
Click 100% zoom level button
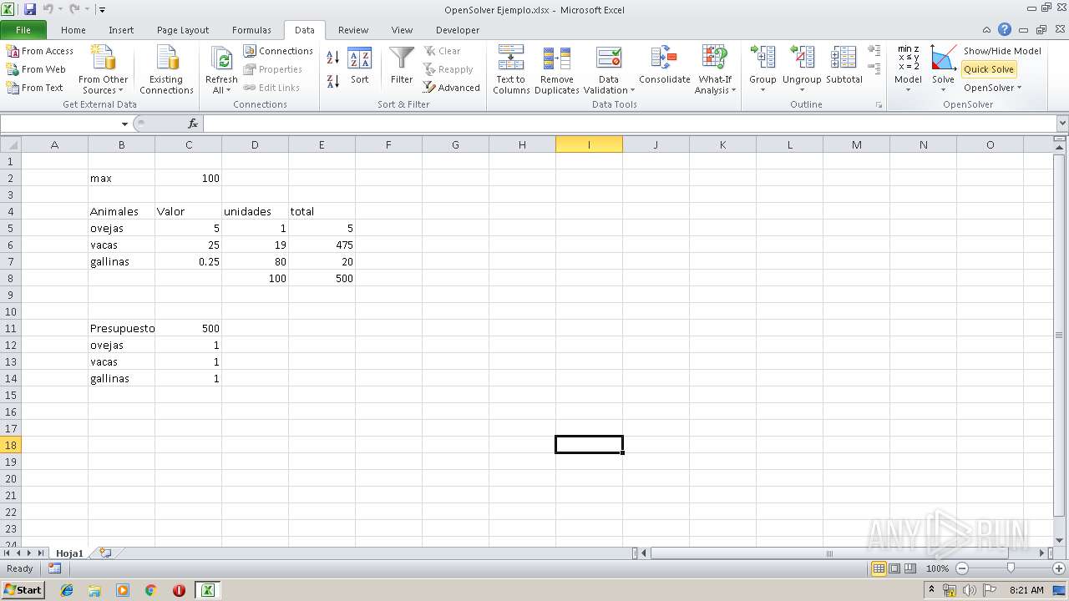tap(937, 568)
